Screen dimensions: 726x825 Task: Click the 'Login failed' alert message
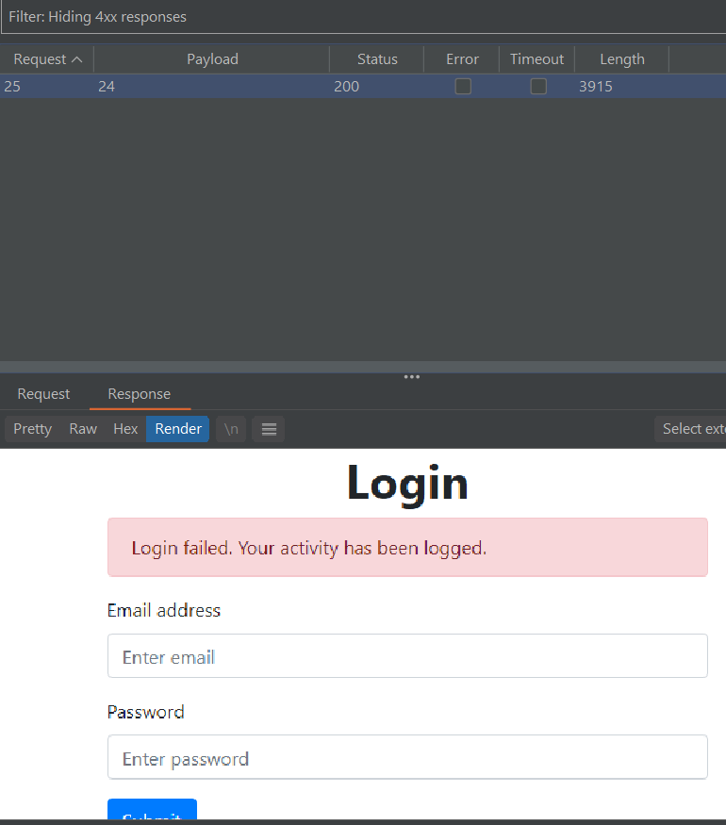click(407, 547)
